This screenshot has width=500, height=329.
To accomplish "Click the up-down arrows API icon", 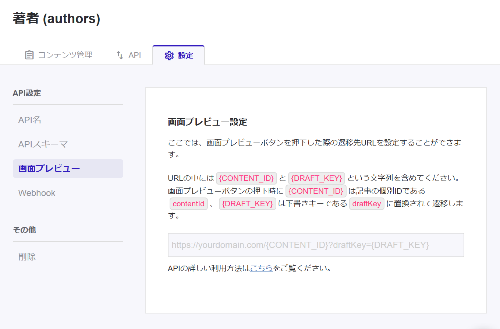I will click(120, 55).
